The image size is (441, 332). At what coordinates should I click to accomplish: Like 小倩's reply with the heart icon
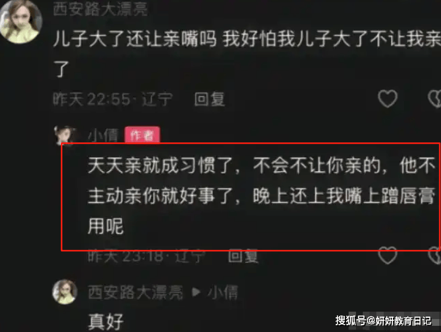387,255
